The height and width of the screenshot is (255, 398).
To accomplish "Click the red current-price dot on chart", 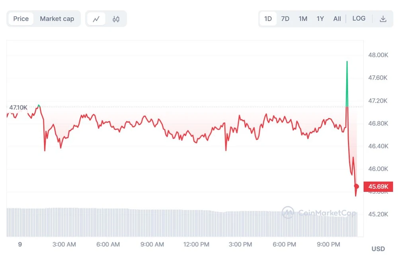I will pyautogui.click(x=356, y=187).
